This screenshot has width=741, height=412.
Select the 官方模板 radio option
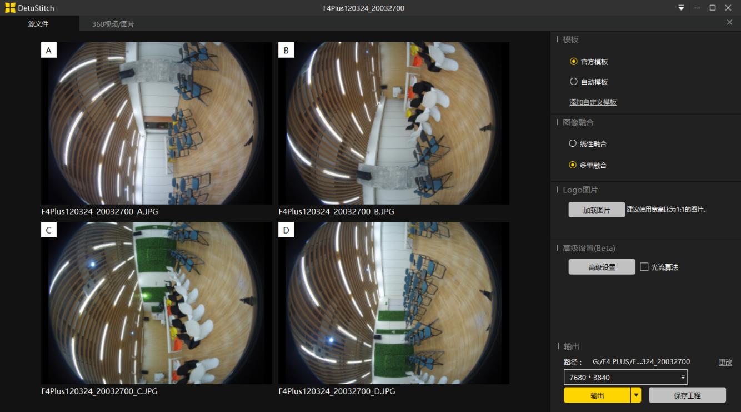[574, 62]
